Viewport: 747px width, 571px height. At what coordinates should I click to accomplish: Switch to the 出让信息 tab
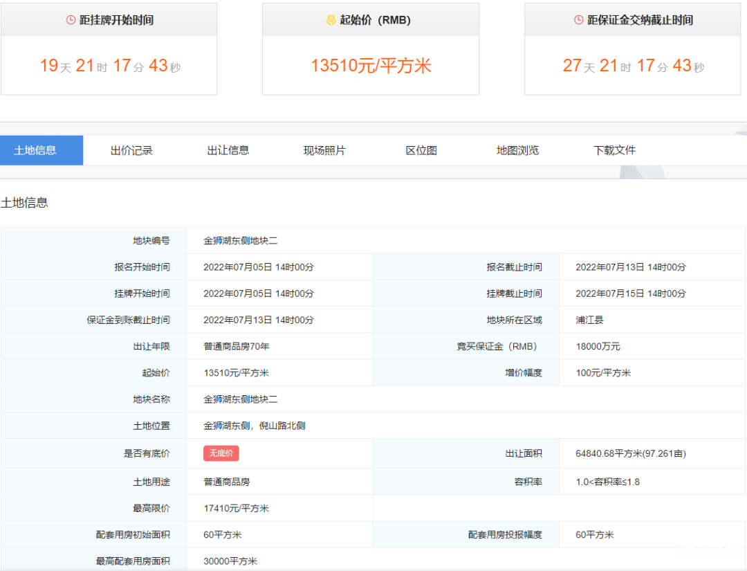(228, 151)
